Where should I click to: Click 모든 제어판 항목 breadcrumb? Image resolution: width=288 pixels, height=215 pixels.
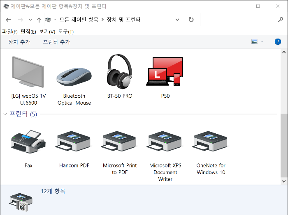[x=79, y=19]
